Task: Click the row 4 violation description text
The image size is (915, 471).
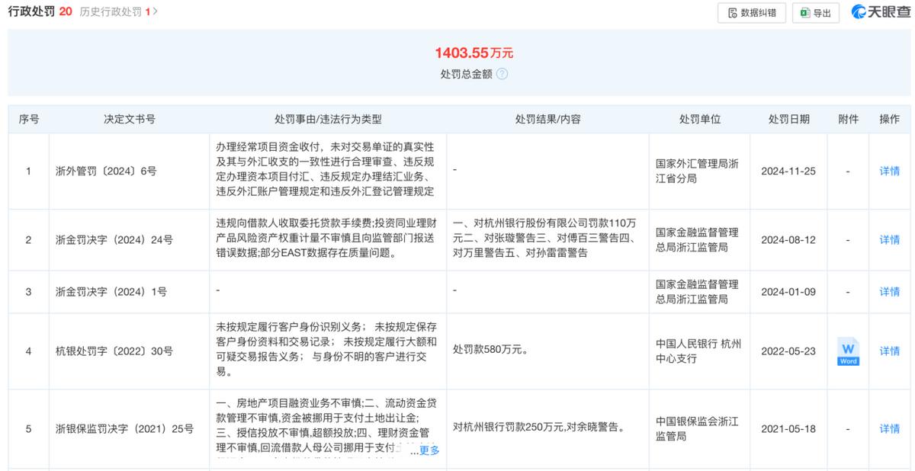Action: coord(326,349)
